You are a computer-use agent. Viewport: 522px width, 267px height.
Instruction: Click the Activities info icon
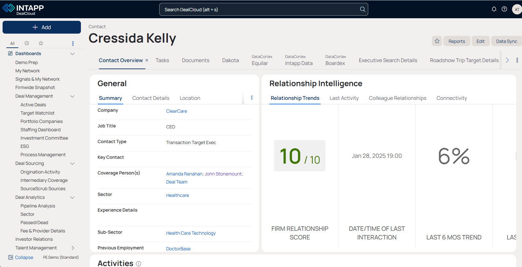coord(139,263)
